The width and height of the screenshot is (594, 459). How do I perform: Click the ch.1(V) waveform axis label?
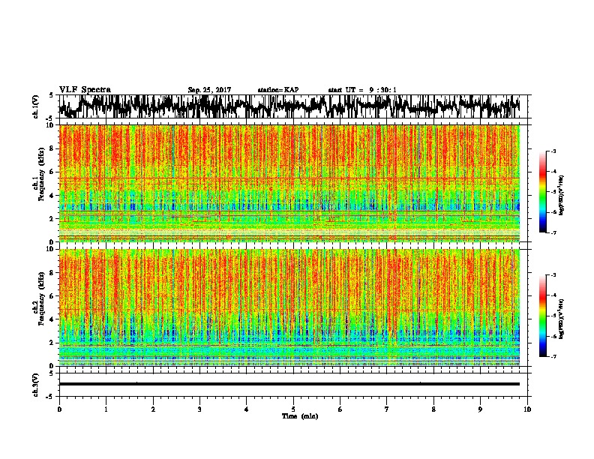tap(36, 106)
